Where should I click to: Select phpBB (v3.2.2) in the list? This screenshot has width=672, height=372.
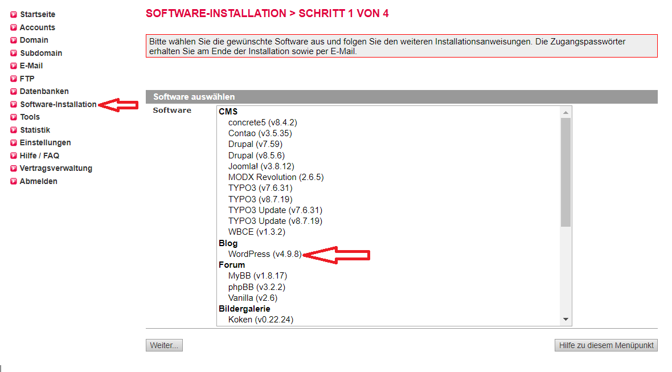257,287
